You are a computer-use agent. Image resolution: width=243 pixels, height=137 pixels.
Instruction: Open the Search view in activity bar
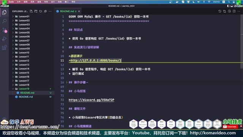pyautogui.click(x=4, y=21)
